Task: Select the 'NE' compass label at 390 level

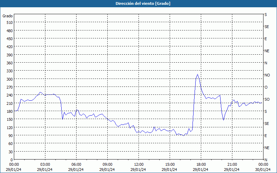Action: pyautogui.click(x=267, y=51)
